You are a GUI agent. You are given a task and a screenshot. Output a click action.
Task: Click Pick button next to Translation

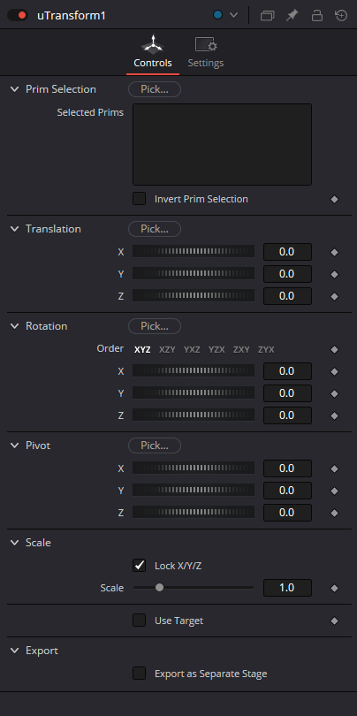click(155, 229)
